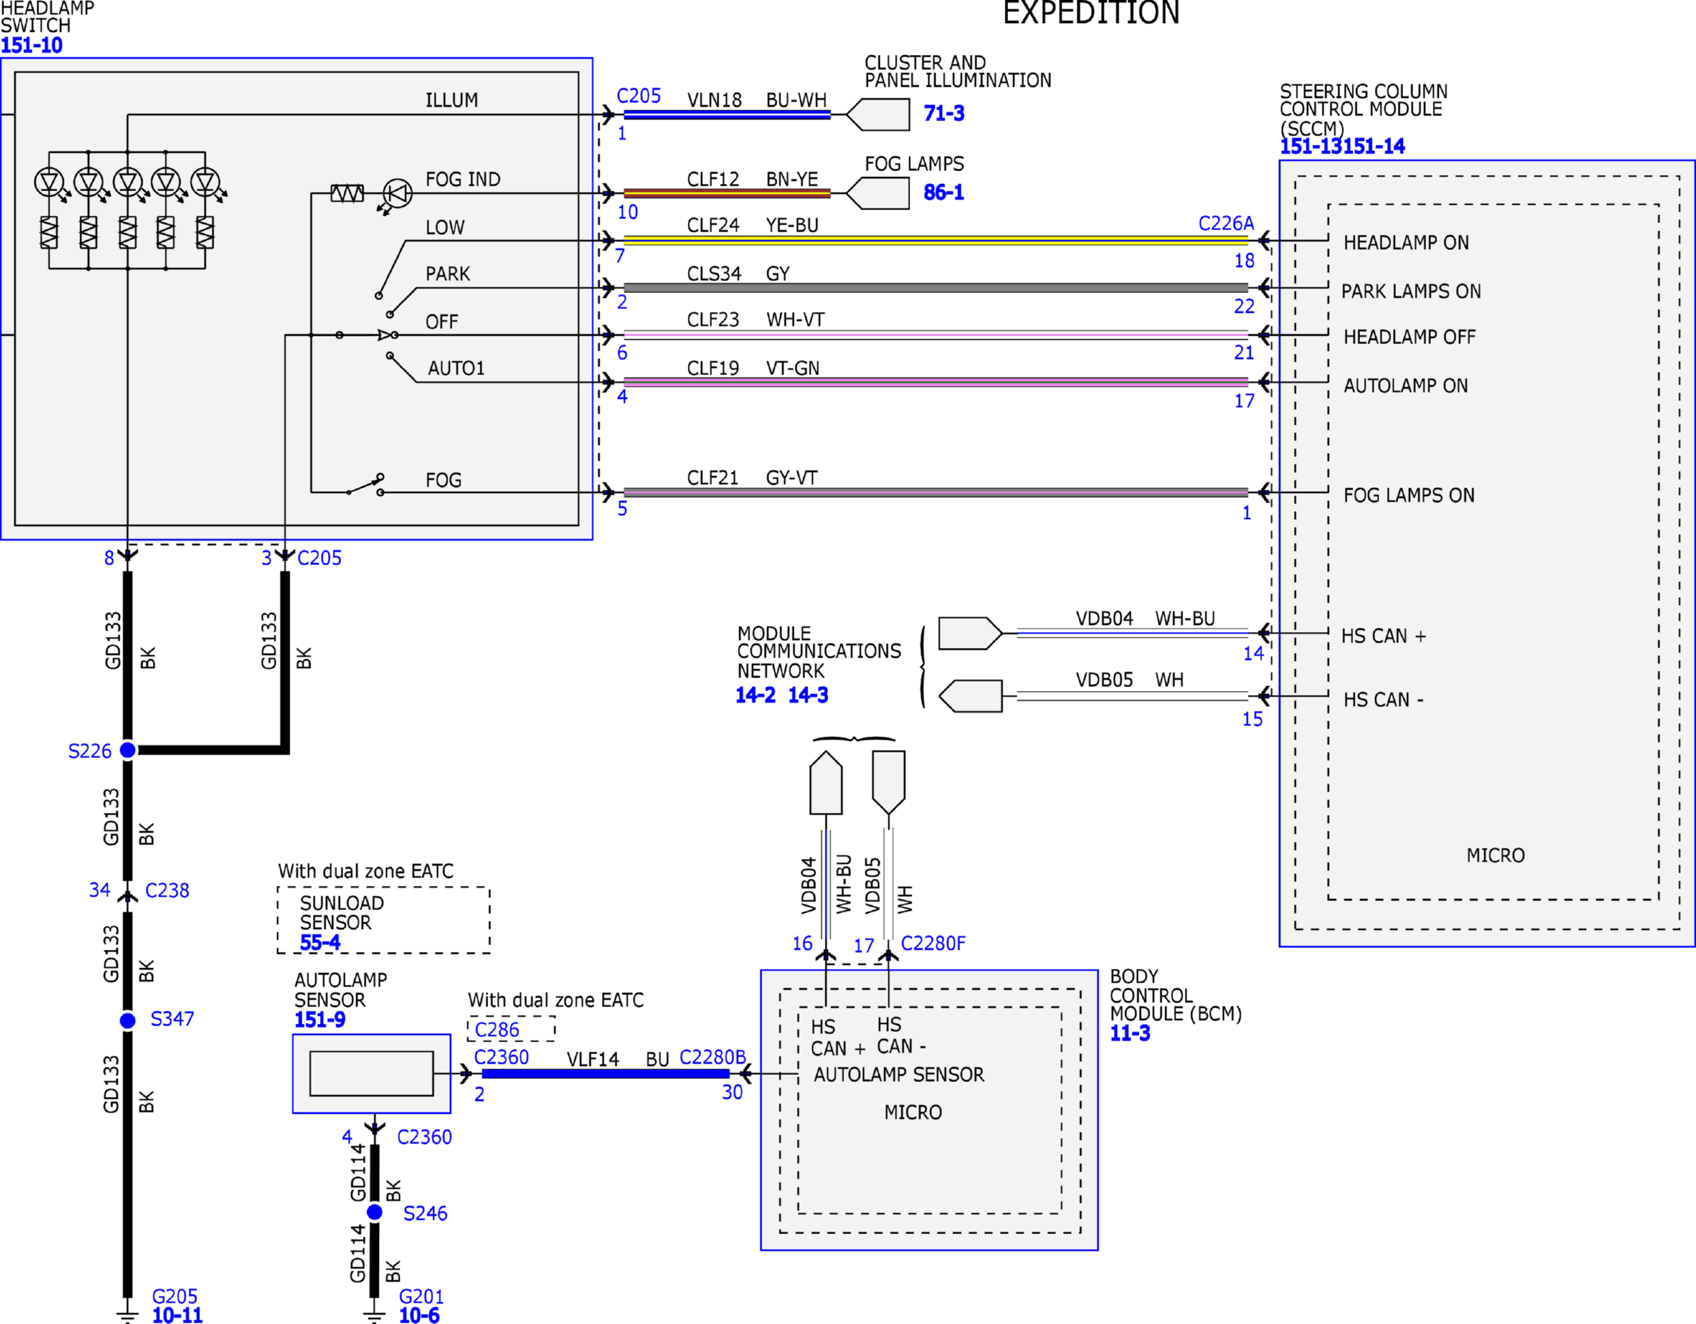Viewport: 1696px width, 1324px height.
Task: Click the HEADLAMP ON signal label
Action: pos(1406,243)
